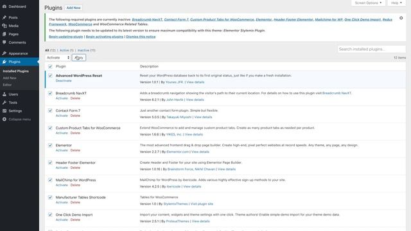
Task: Uncheck MailChimp for WordPress checkbox
Action: coord(50,180)
